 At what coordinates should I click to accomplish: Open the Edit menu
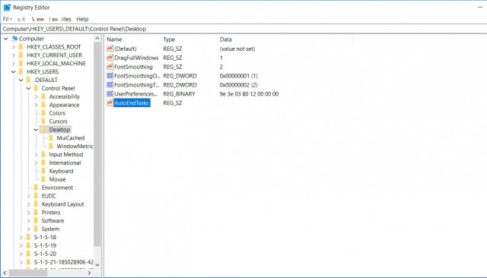point(21,19)
